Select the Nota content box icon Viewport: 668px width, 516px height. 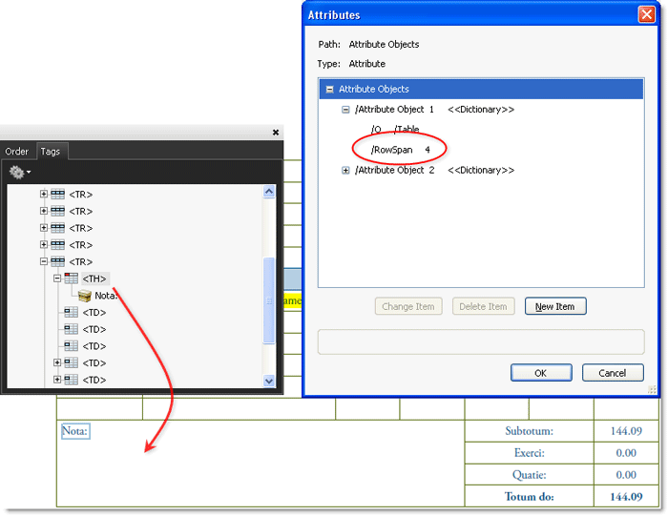pyautogui.click(x=84, y=296)
